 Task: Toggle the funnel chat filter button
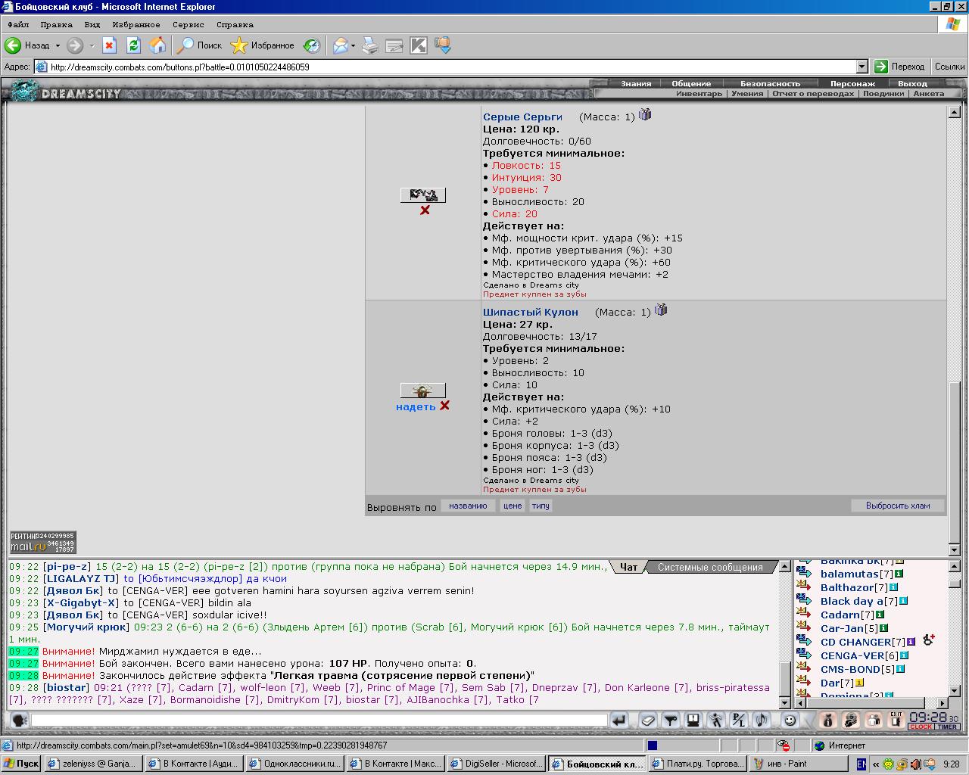(669, 721)
